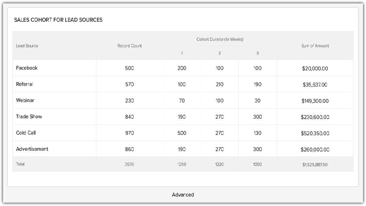Click the Total row label
366x206 pixels.
(x=20, y=164)
